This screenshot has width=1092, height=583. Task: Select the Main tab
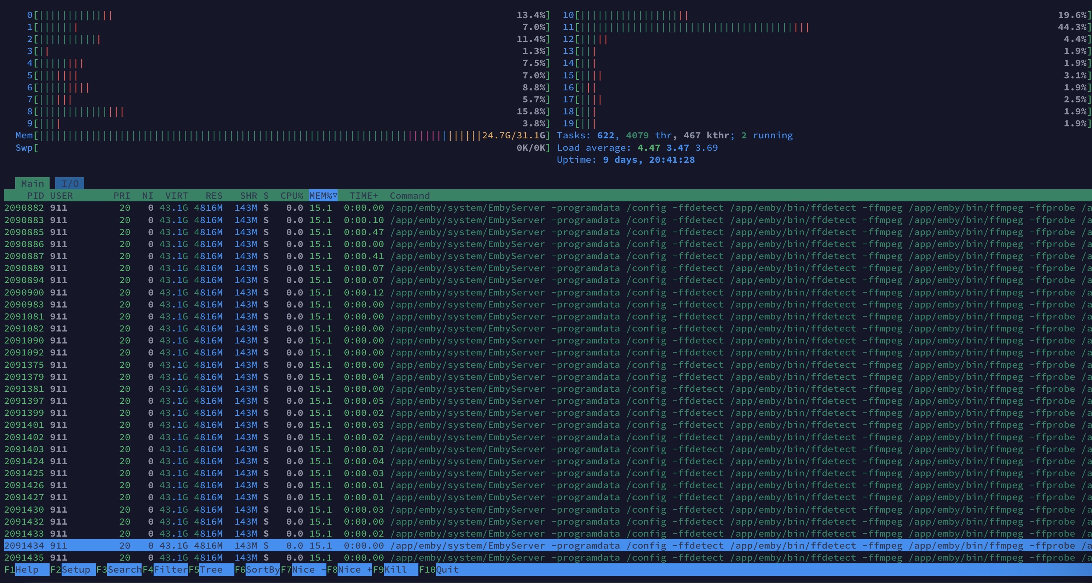point(33,184)
